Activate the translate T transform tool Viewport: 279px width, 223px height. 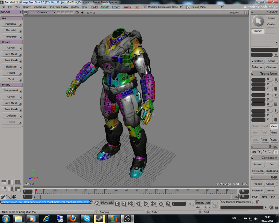click(x=276, y=111)
